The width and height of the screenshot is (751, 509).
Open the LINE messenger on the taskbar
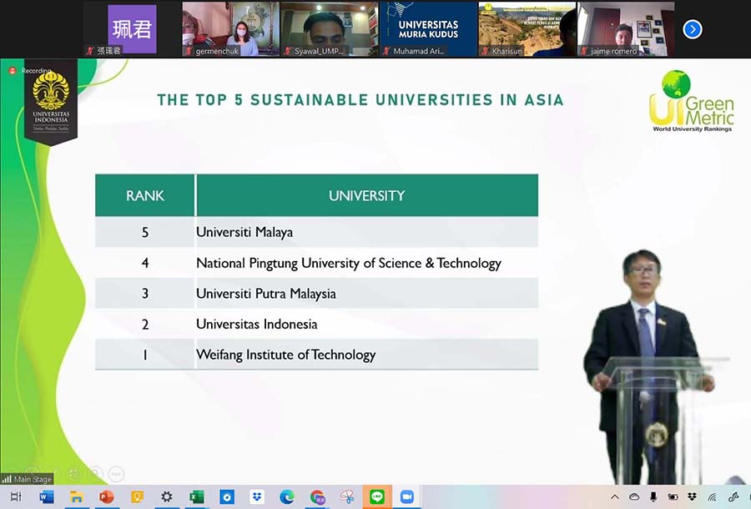377,497
